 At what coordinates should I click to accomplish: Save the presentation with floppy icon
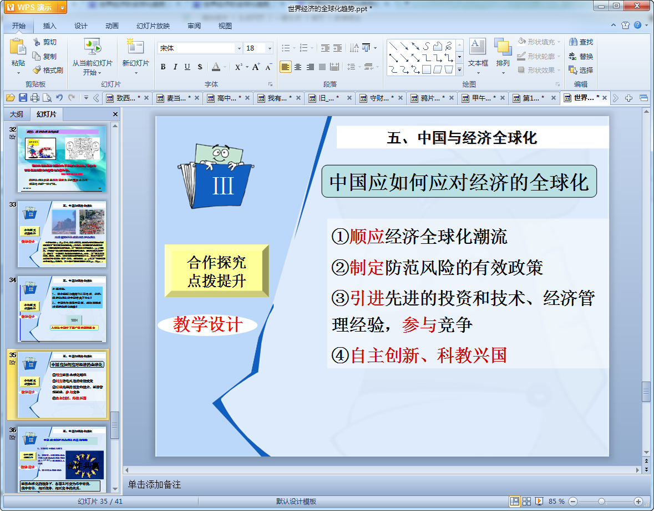click(23, 98)
